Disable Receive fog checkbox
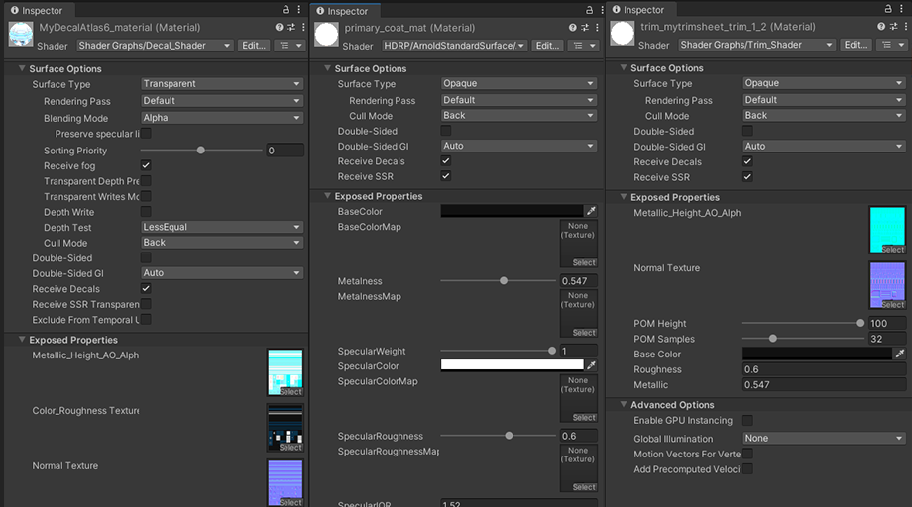The height and width of the screenshot is (507, 912). (146, 166)
